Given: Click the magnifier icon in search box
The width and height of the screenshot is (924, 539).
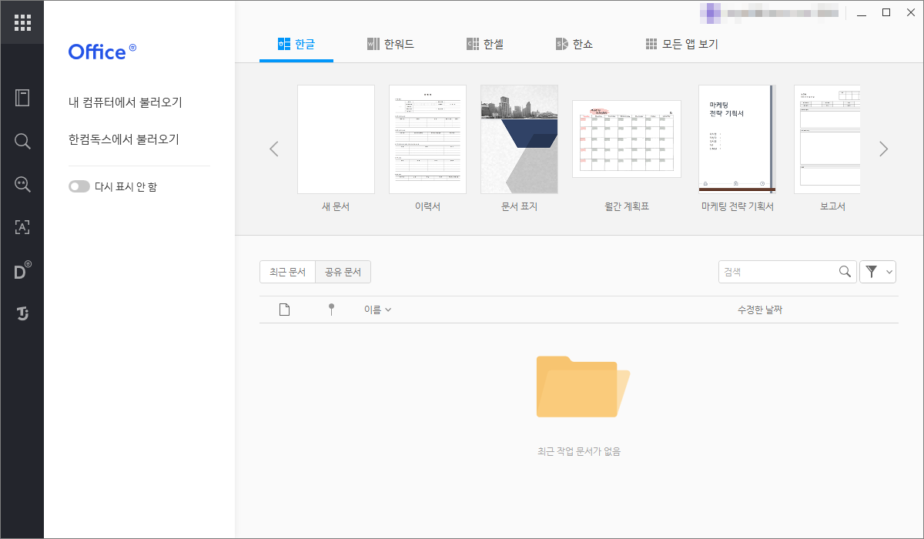Looking at the screenshot, I should tap(845, 271).
